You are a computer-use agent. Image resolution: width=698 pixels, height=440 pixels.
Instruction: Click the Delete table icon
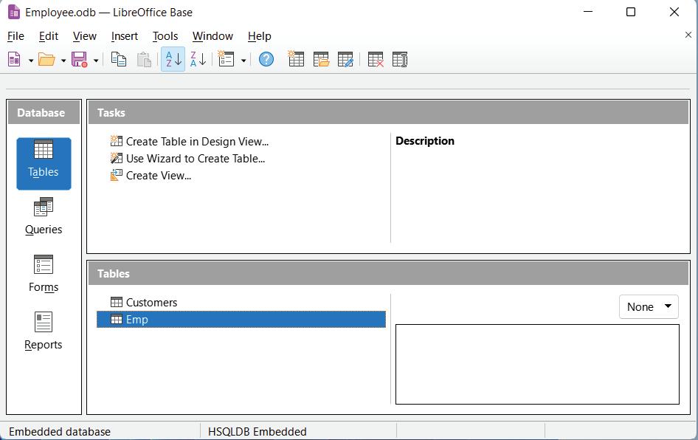pos(376,59)
